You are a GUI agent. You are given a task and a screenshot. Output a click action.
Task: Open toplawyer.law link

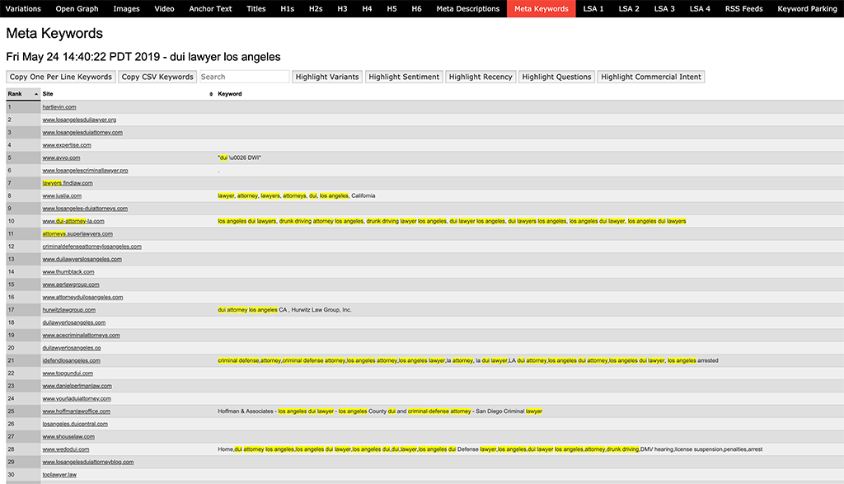[x=59, y=474]
